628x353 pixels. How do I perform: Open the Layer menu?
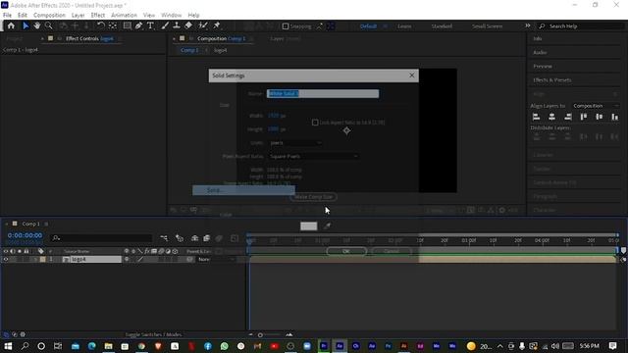tap(78, 15)
